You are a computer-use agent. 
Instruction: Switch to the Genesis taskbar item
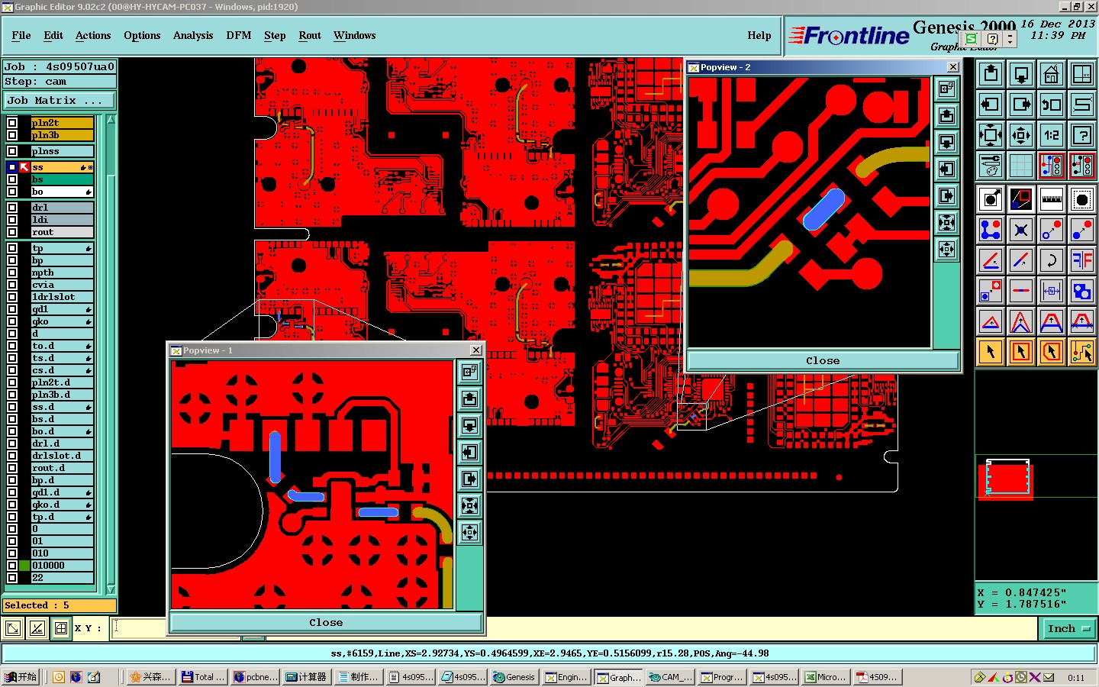tap(514, 677)
